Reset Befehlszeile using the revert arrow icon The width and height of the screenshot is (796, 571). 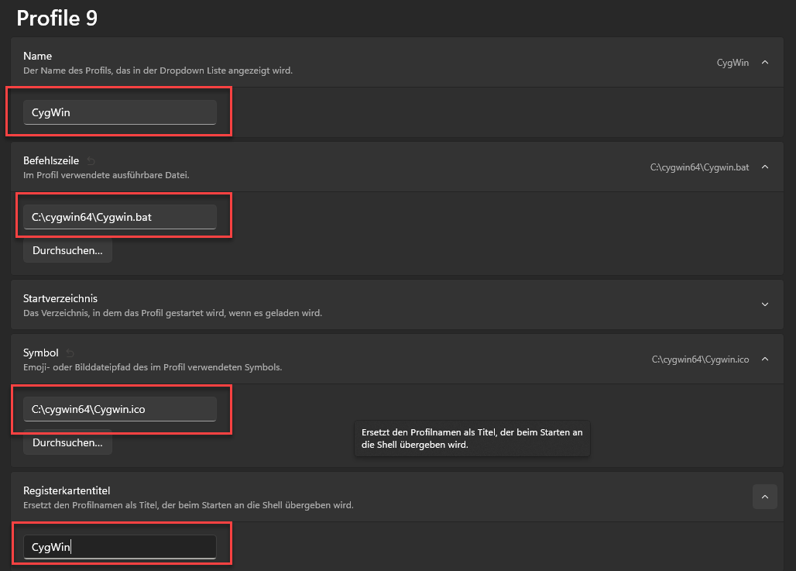pyautogui.click(x=91, y=161)
